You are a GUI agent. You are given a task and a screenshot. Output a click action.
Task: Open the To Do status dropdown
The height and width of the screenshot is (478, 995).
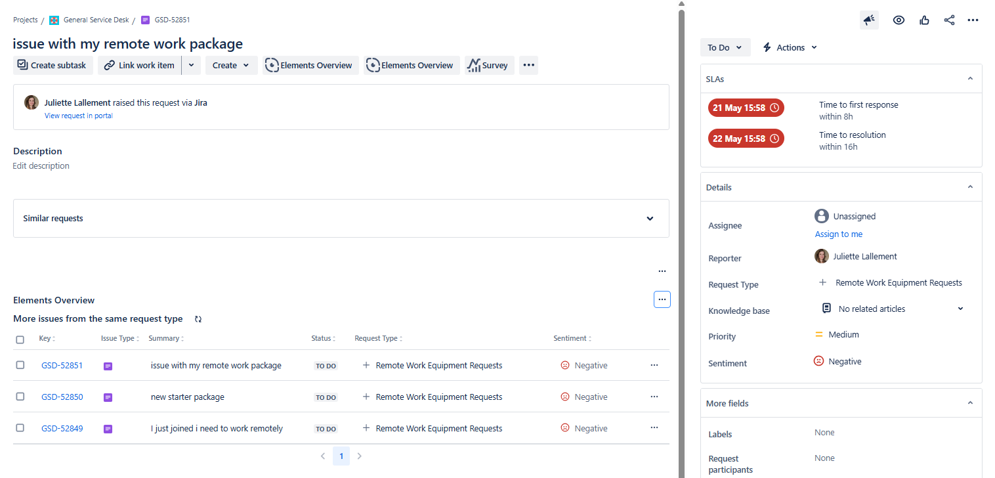[x=725, y=48]
